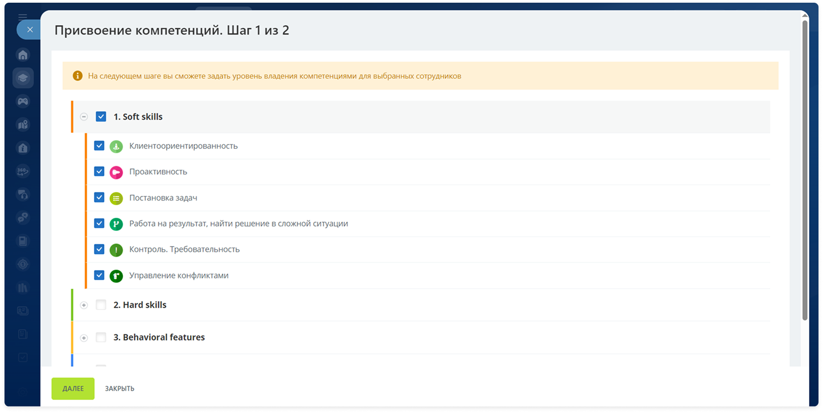Open the graduation cap learning section icon
Image resolution: width=823 pixels, height=413 pixels.
[x=23, y=78]
